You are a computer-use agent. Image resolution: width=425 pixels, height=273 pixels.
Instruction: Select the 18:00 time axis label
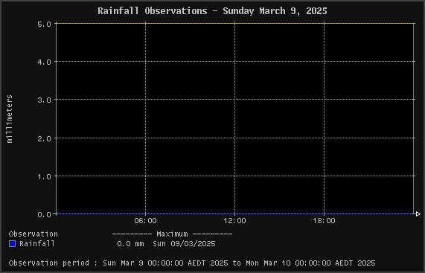click(x=324, y=221)
